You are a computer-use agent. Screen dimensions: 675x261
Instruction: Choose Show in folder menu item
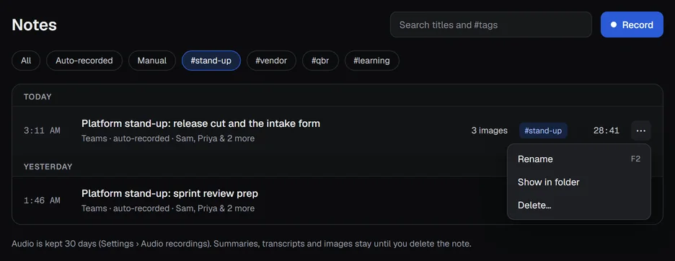(578, 182)
